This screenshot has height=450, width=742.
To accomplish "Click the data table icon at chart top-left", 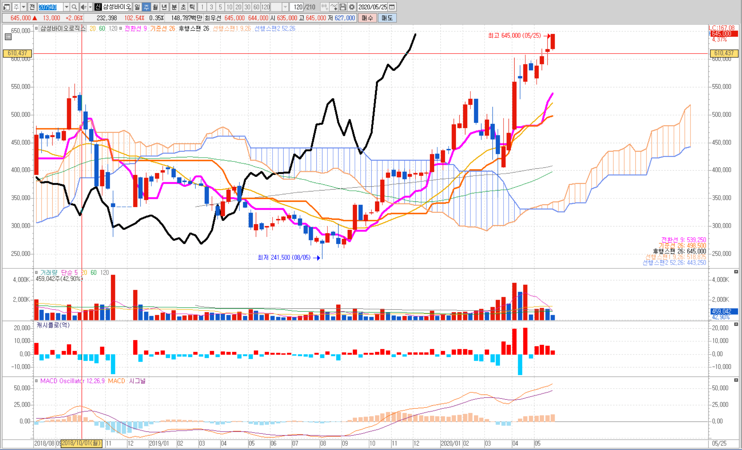I will (8, 37).
